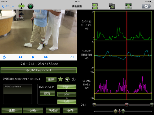This screenshot has height=115, width=154.
Task: Tap the 21.1 time value beside slider
Action: click(84, 105)
